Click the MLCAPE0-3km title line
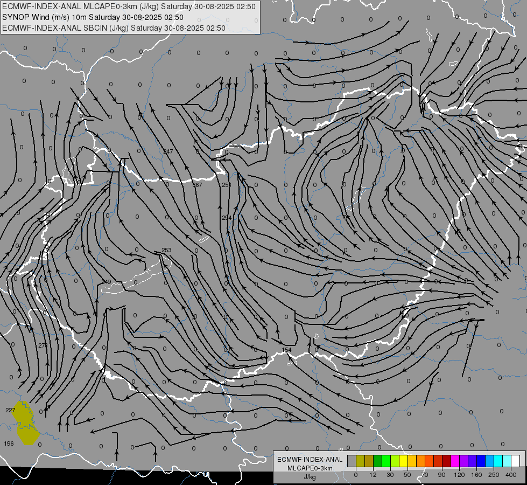527x485 pixels. coord(129,6)
